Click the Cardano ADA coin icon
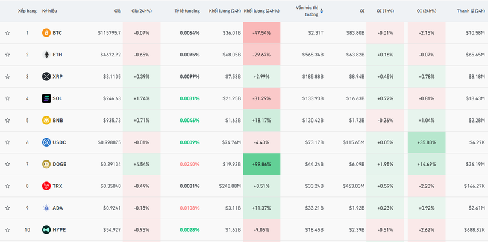Image resolution: width=488 pixels, height=242 pixels. (46, 208)
